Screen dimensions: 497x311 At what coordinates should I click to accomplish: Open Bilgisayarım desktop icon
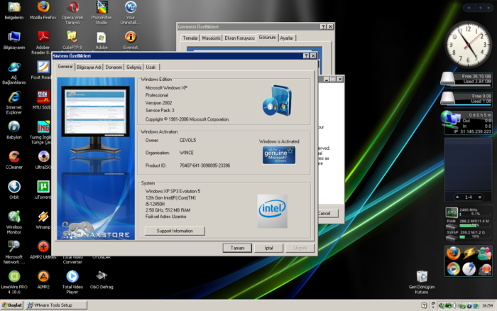click(x=14, y=40)
